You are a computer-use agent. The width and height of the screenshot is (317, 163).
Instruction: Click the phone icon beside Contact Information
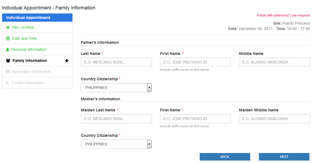(x=8, y=82)
